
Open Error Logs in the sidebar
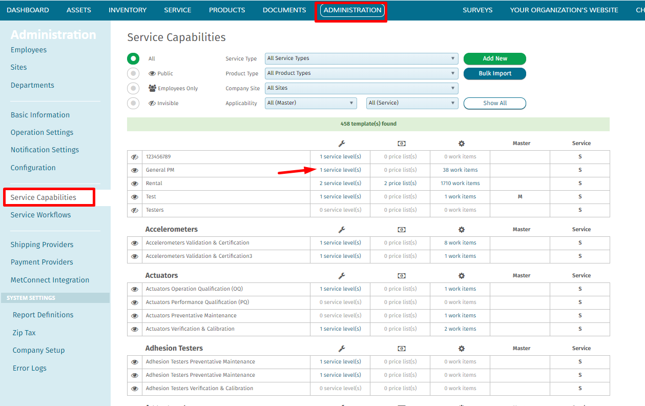pyautogui.click(x=30, y=368)
